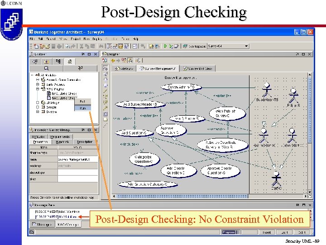Select the SuperVisor-TS actor in diagram

point(267,92)
